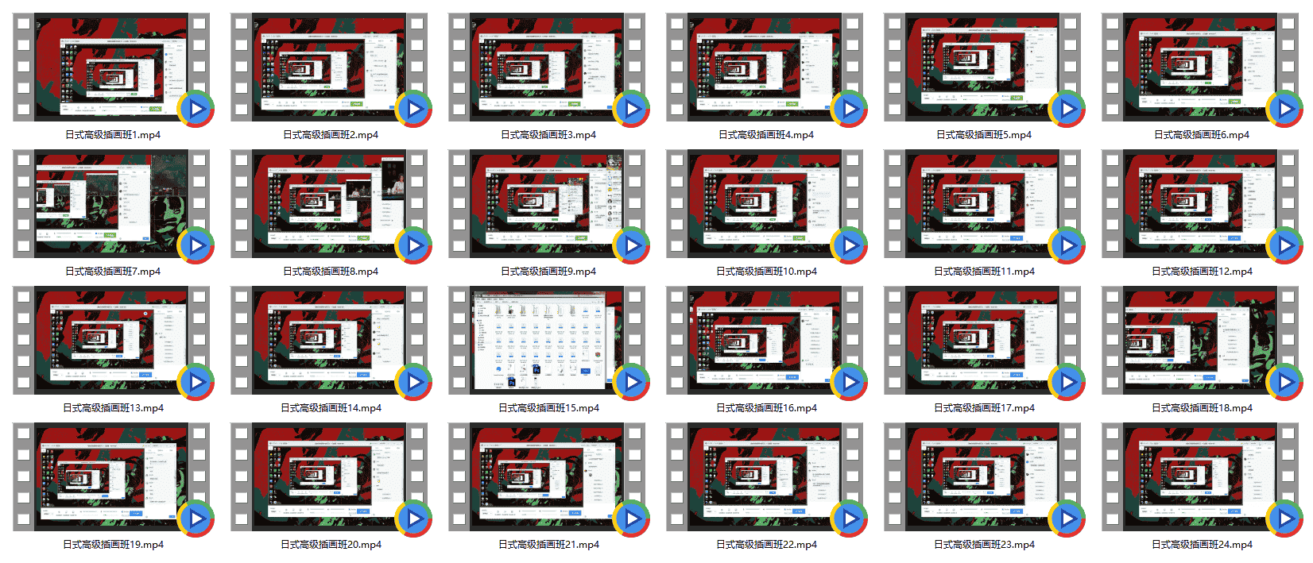Select file name text 日式高级插画班6.mp4
1313x563 pixels.
(1202, 135)
